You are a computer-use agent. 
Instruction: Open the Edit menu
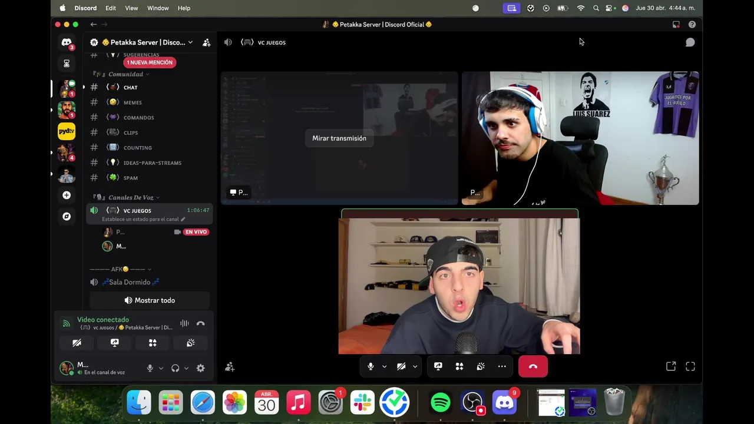tap(111, 8)
